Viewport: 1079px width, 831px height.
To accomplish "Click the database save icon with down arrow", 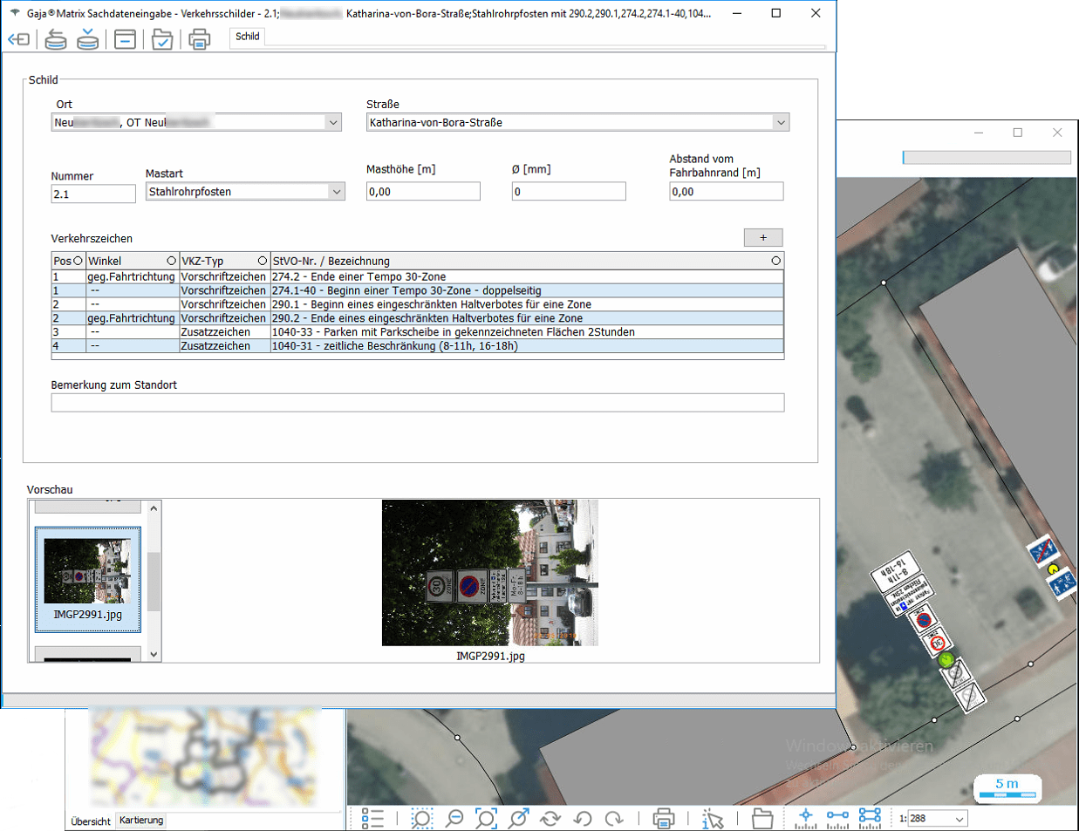I will tap(87, 39).
